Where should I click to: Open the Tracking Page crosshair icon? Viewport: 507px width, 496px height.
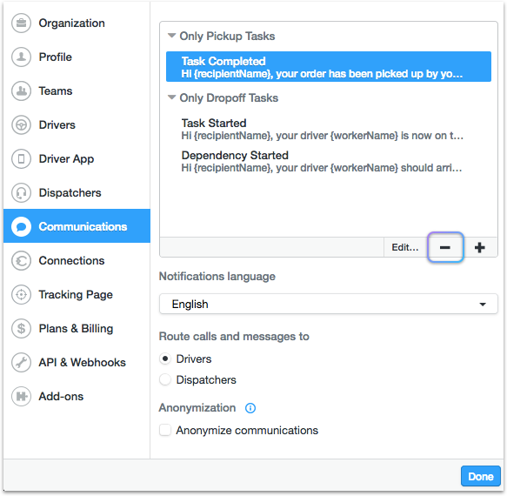tap(22, 294)
